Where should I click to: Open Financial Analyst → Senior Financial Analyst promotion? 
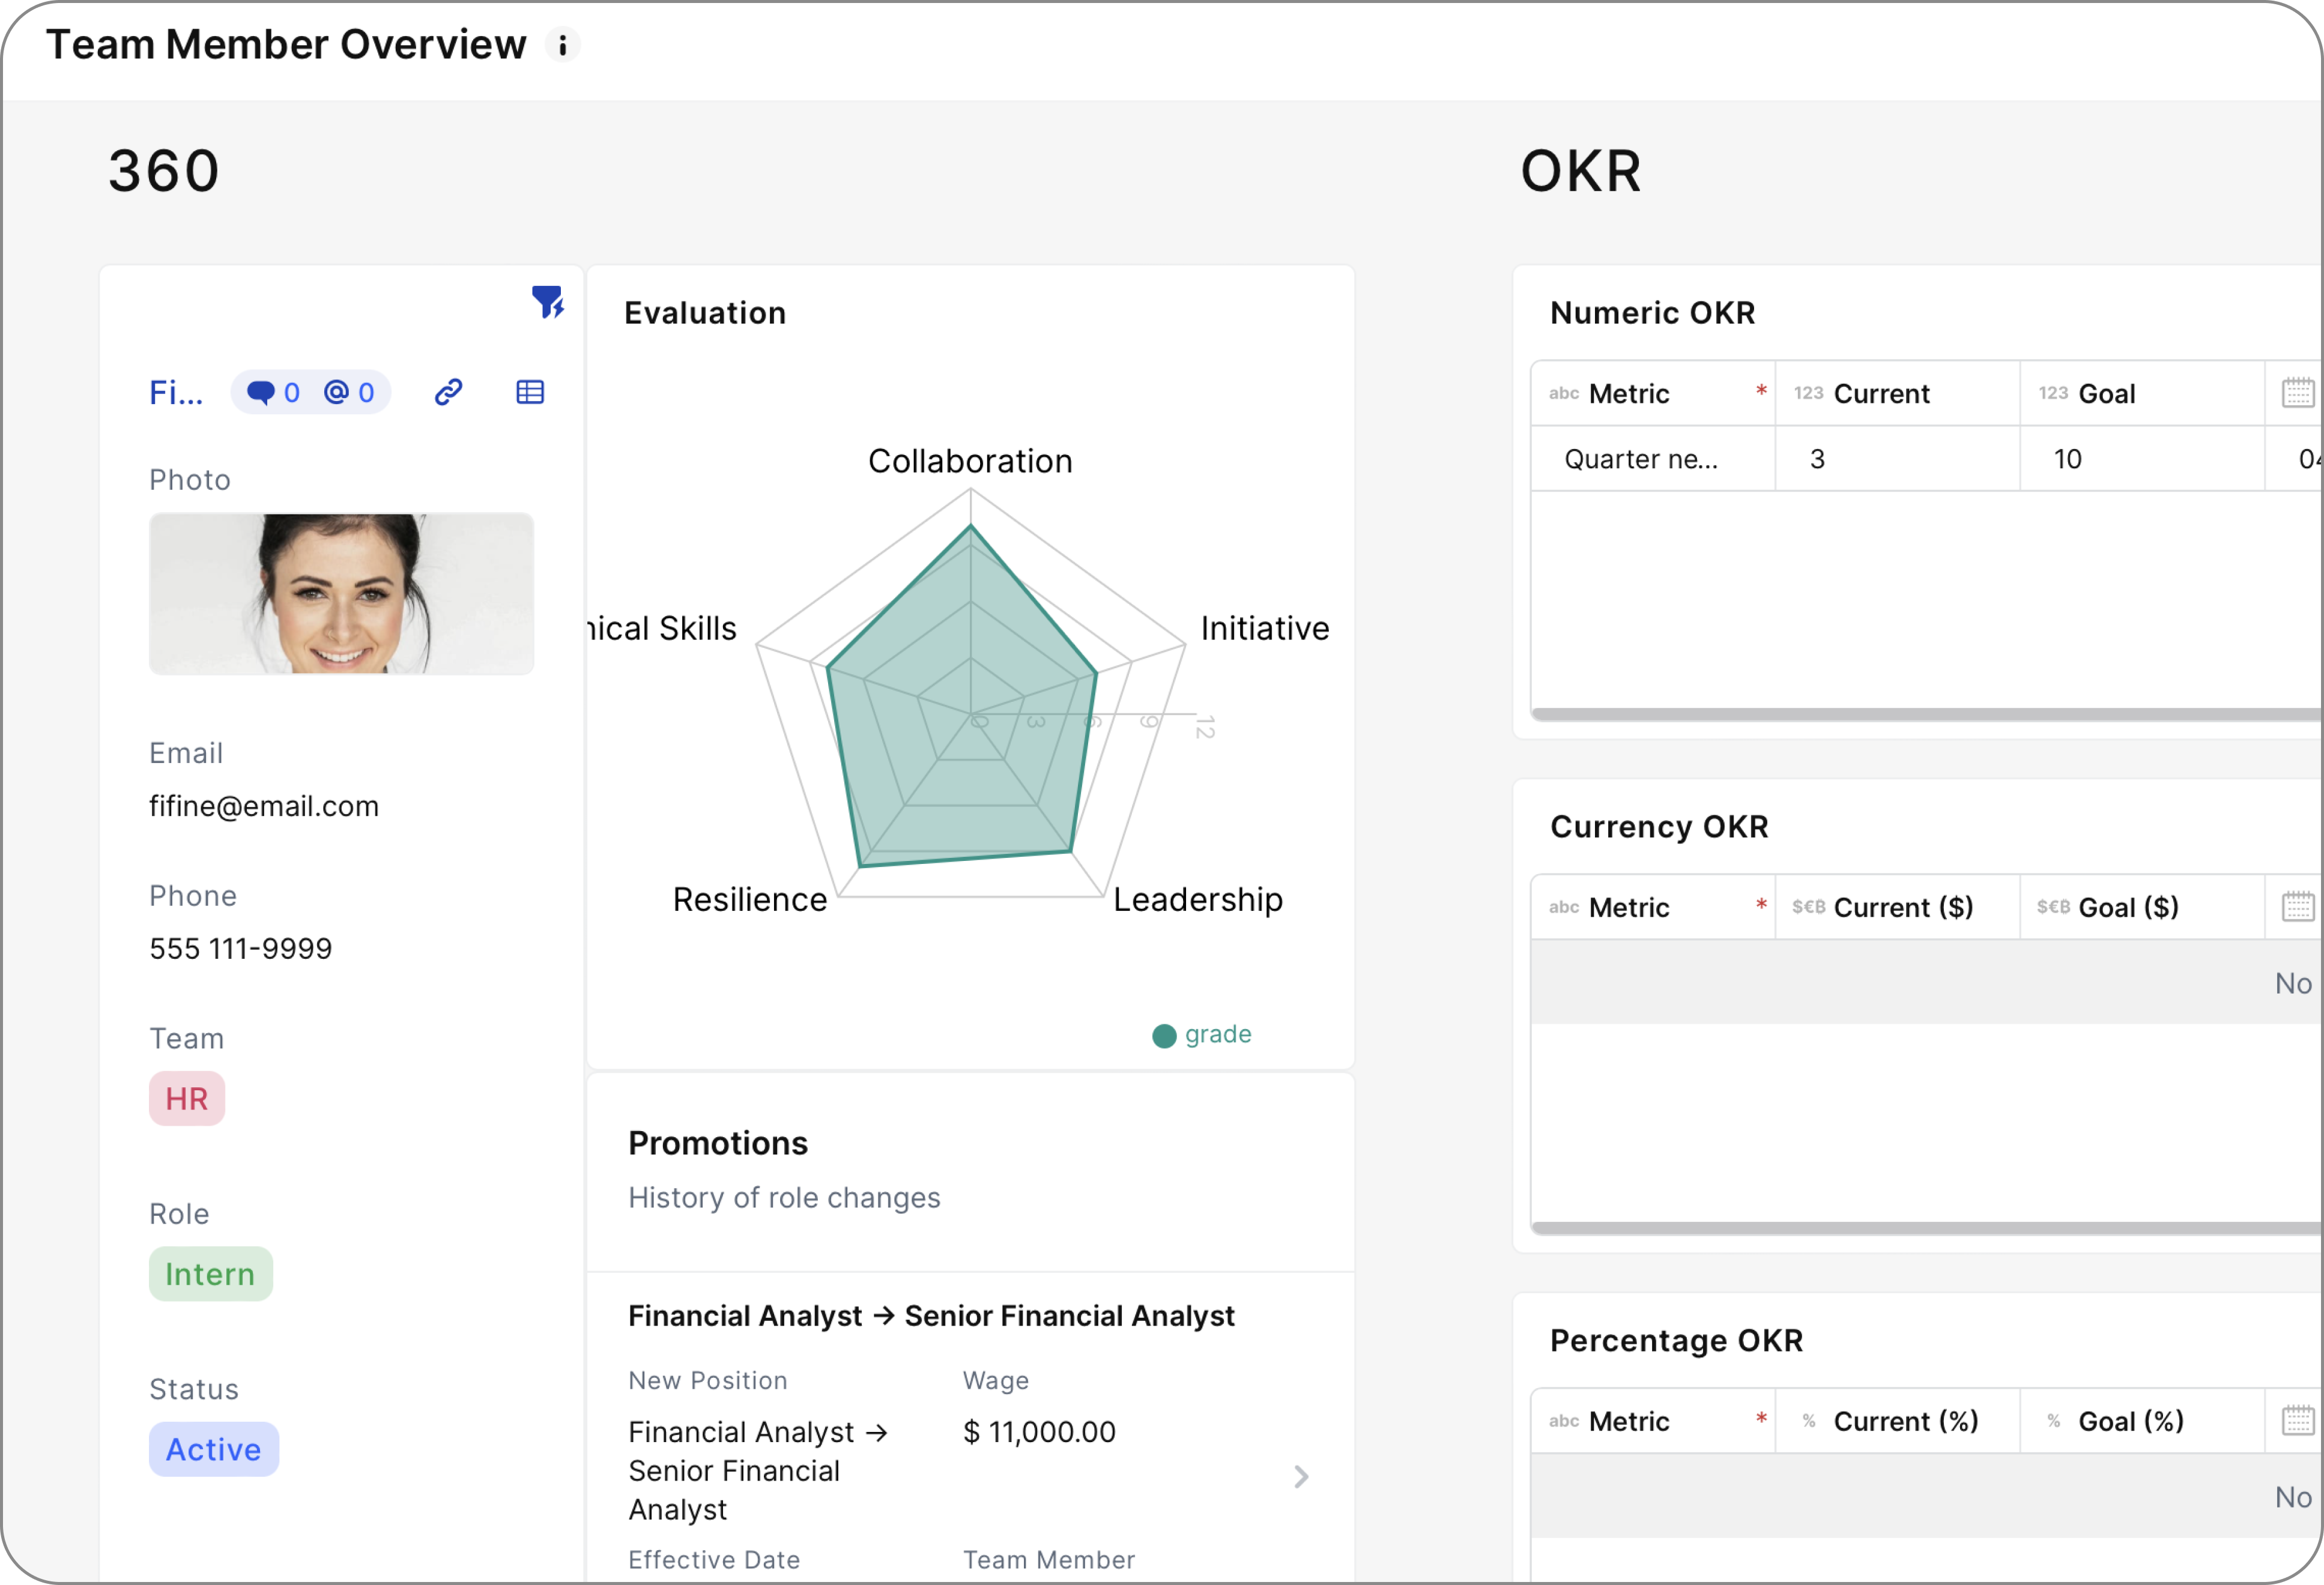pos(930,1316)
